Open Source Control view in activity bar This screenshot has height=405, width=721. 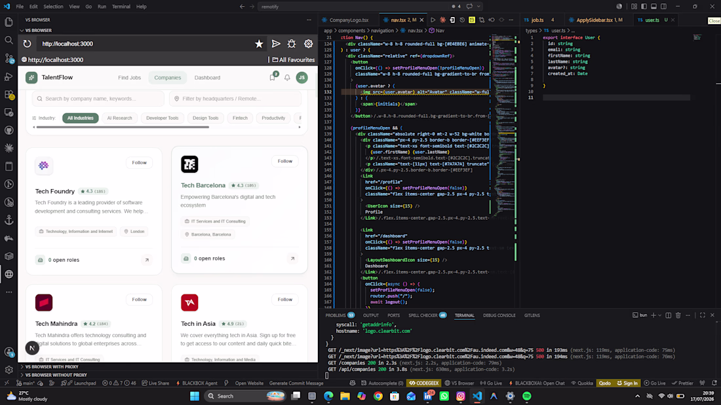pyautogui.click(x=9, y=58)
